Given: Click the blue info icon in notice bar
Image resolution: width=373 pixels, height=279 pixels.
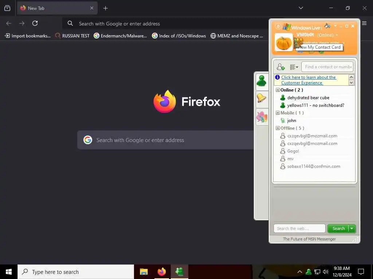Looking at the screenshot, I should [277, 77].
